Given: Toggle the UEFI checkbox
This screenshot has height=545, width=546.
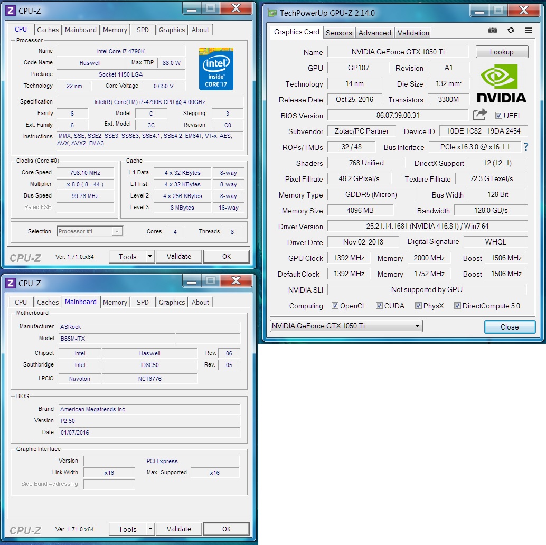Looking at the screenshot, I should pos(498,115).
